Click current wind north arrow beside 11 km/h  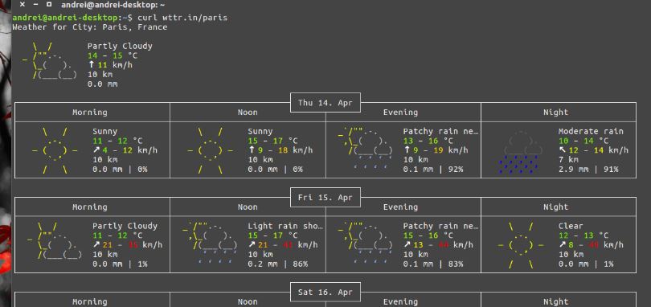point(92,65)
